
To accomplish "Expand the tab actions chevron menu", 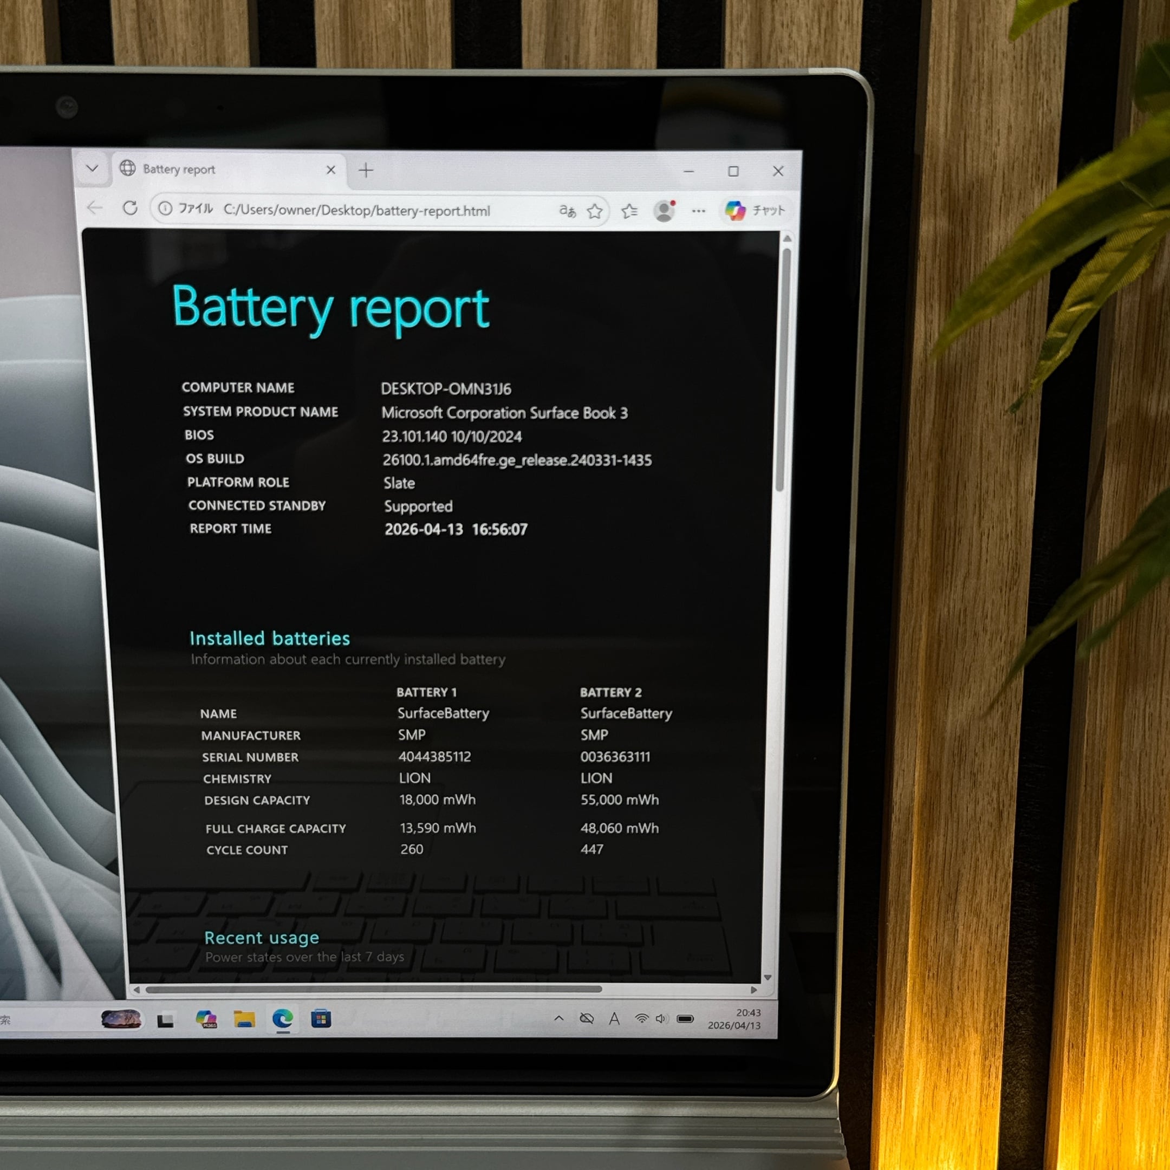I will (x=92, y=168).
